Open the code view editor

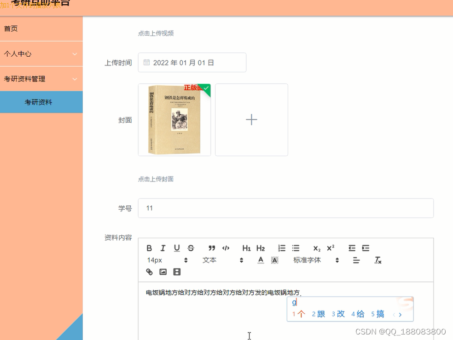226,248
